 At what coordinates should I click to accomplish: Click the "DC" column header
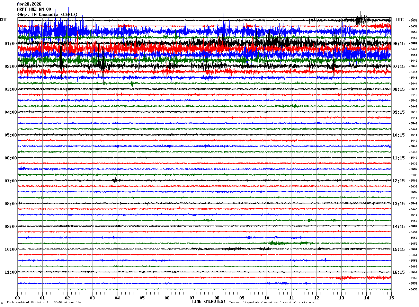click(412, 19)
